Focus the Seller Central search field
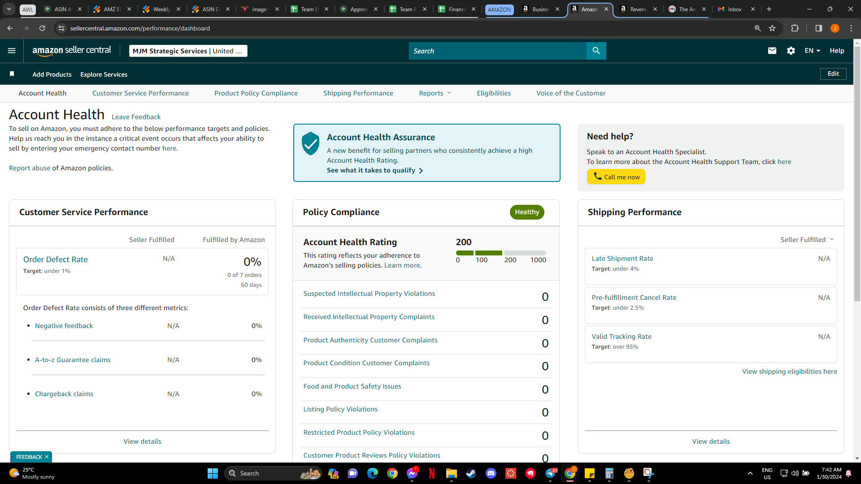The image size is (861, 484). click(497, 51)
